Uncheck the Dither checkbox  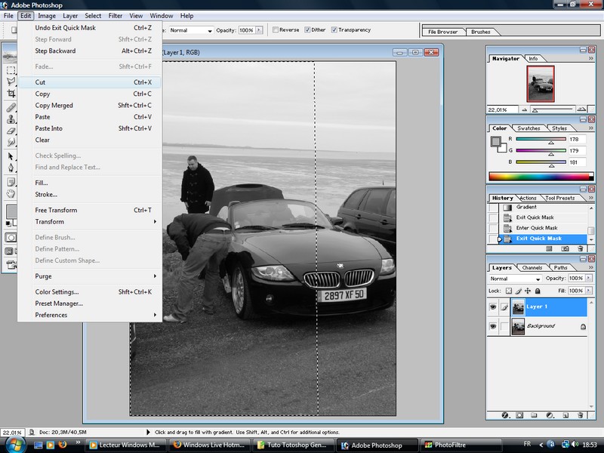coord(307,29)
